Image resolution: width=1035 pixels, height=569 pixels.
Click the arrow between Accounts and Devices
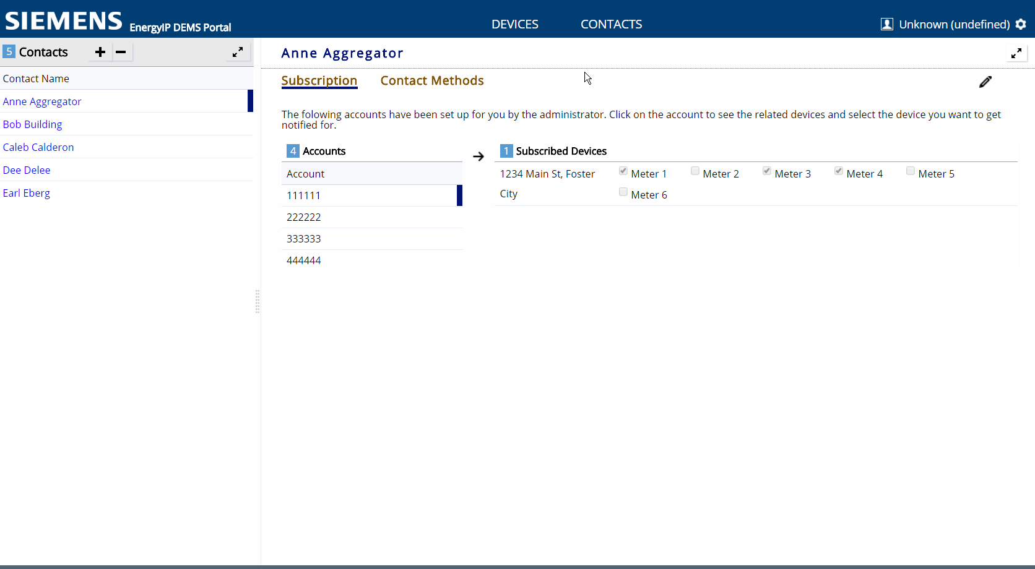479,156
